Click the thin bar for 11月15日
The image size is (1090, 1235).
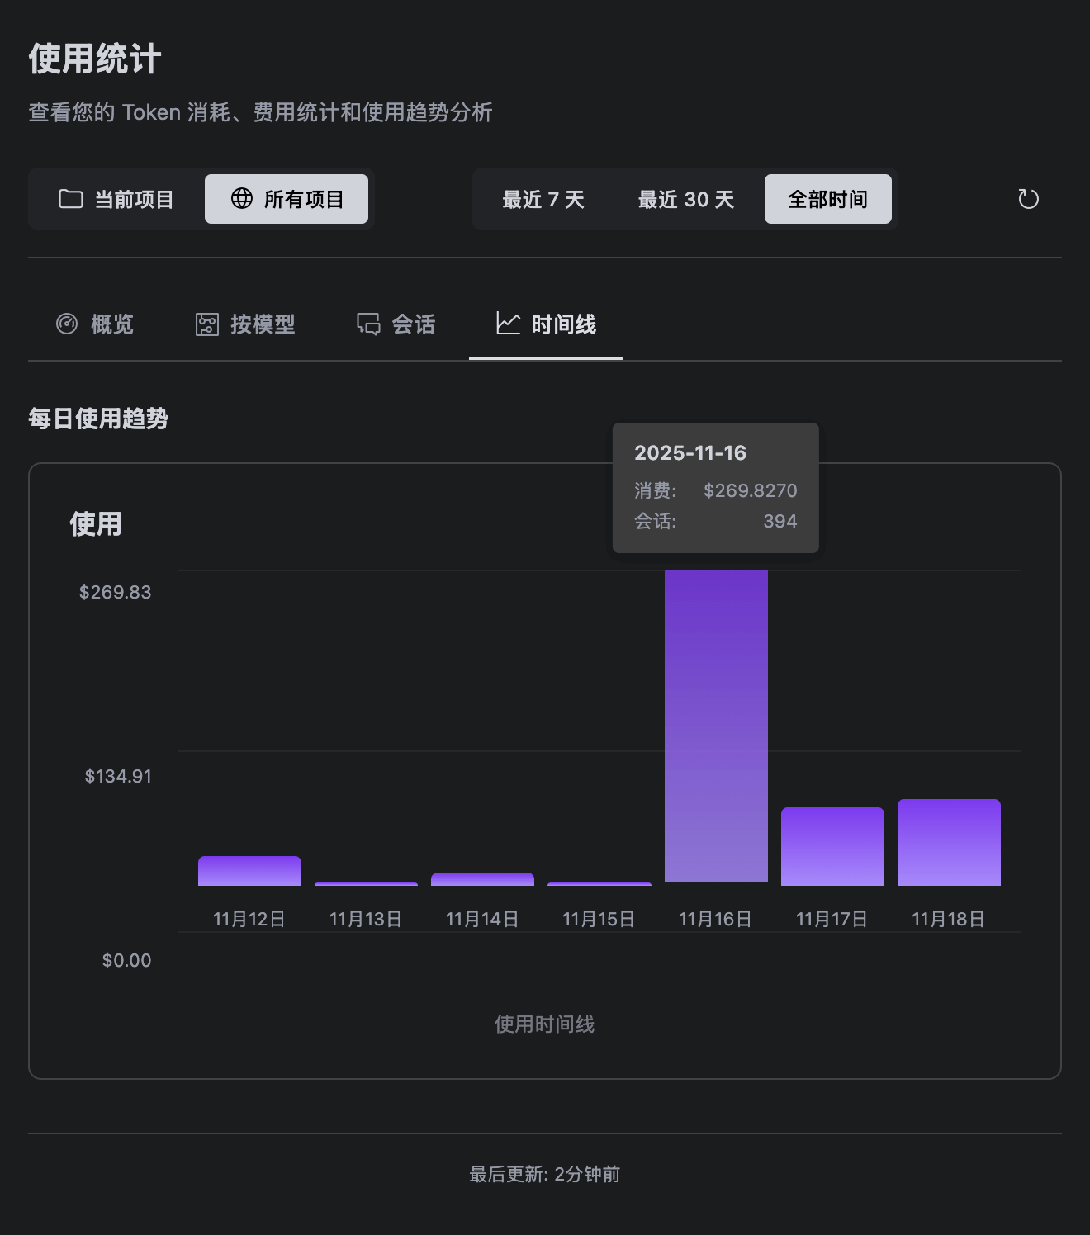(599, 884)
